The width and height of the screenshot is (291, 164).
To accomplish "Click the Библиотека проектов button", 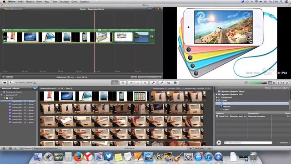I will [x=13, y=9].
